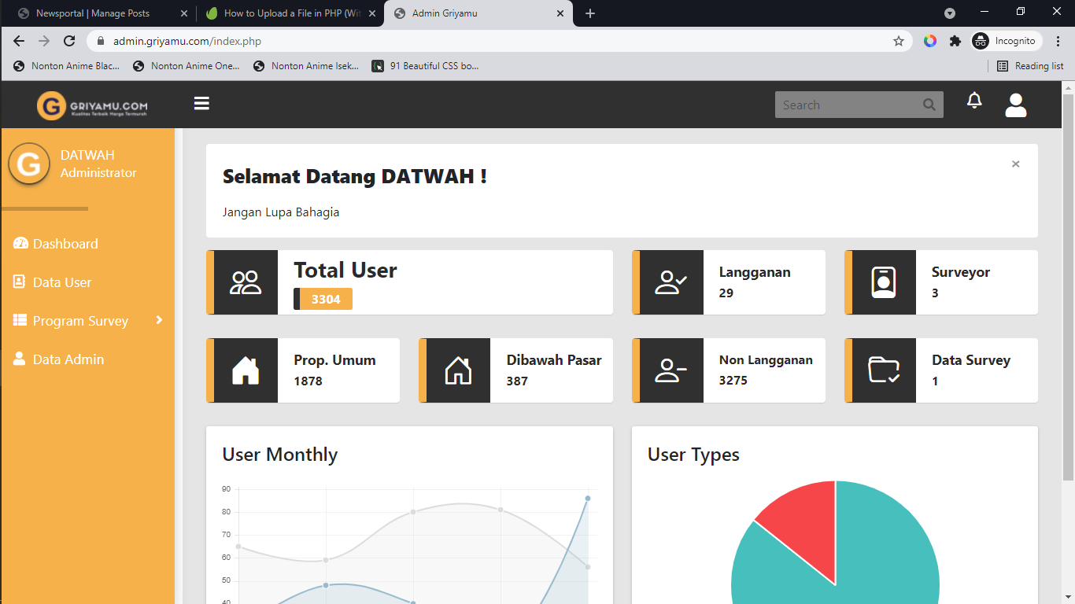Click the Surveyor ID badge icon
The height and width of the screenshot is (604, 1075).
point(884,282)
